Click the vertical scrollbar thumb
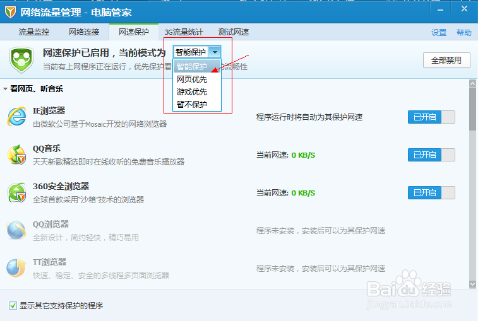The height and width of the screenshot is (321, 478). [472, 109]
